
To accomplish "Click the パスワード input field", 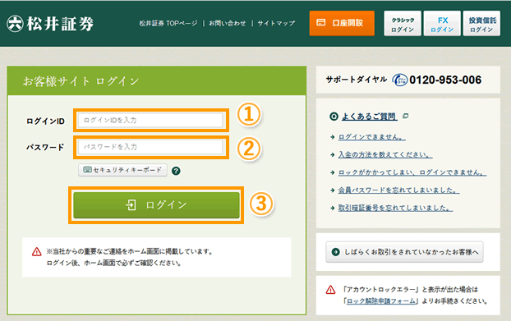I will pos(150,147).
